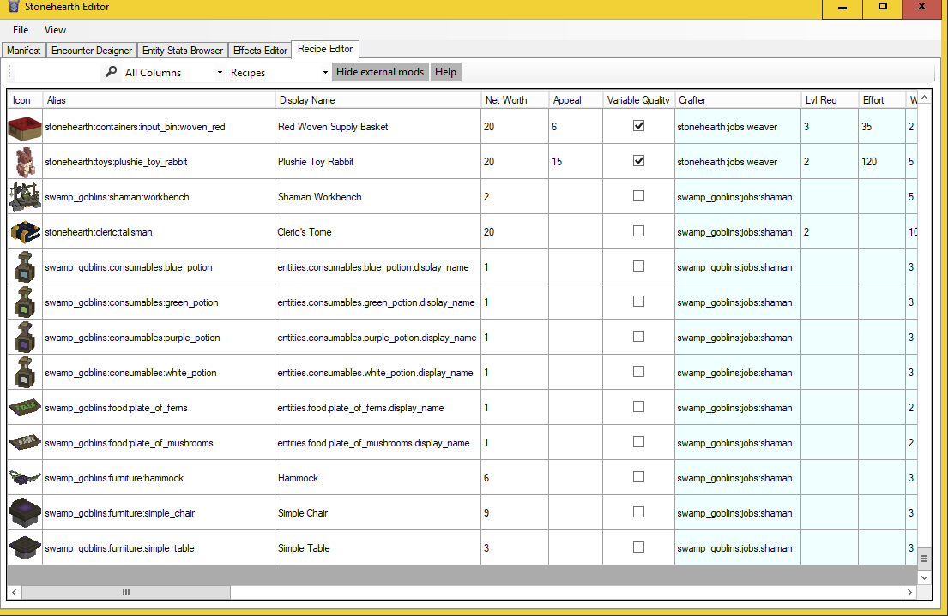Click the Simple Table icon
Image resolution: width=948 pixels, height=616 pixels.
(x=25, y=547)
